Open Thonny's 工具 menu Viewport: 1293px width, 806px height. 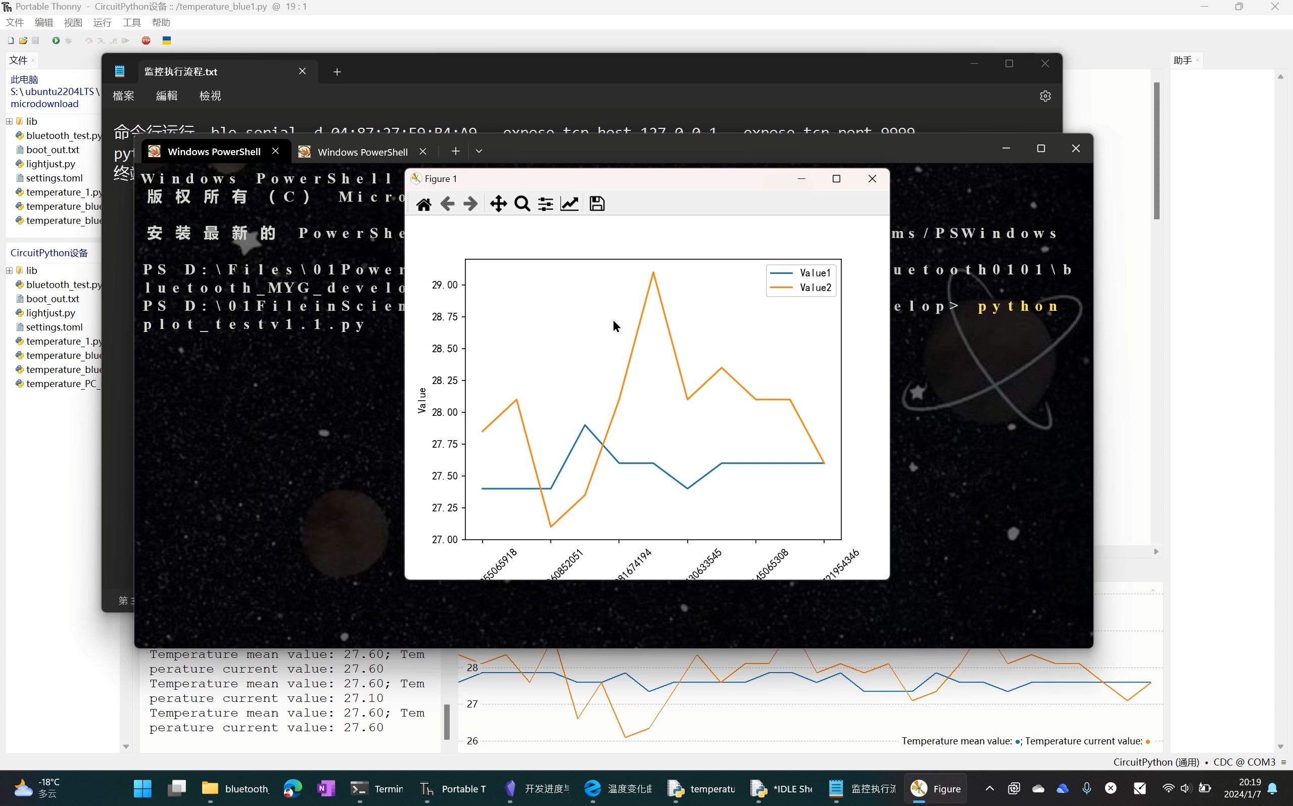[132, 22]
